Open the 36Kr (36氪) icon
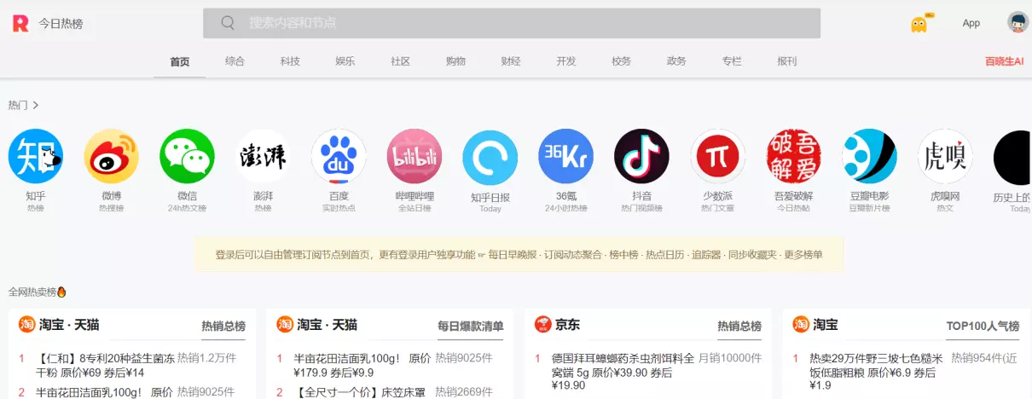 coord(566,157)
